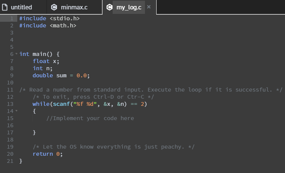Viewport: 285px width, 173px height.
Task: Click the comment 'Let the OS know everything is just peachy'
Action: click(x=114, y=147)
